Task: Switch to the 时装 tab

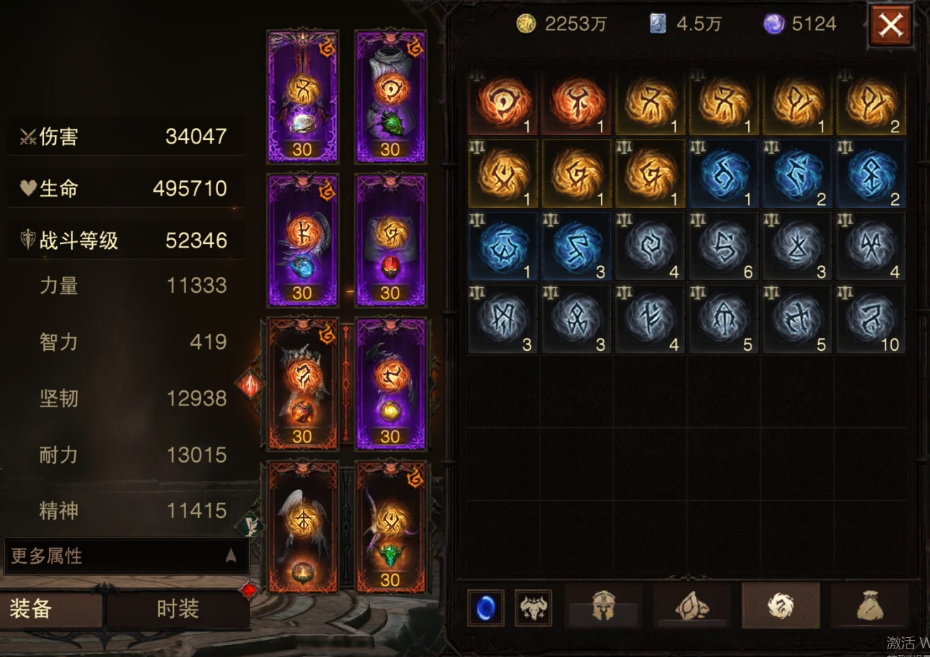Action: point(178,609)
